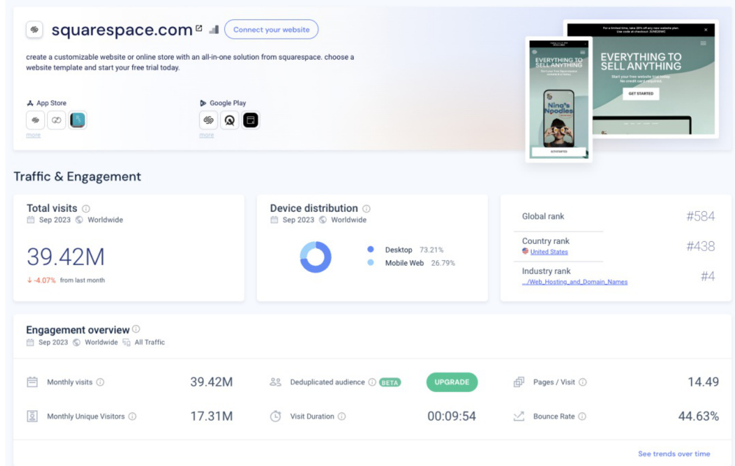Click info icon next to Monthly visits
This screenshot has width=735, height=466.
coord(100,382)
